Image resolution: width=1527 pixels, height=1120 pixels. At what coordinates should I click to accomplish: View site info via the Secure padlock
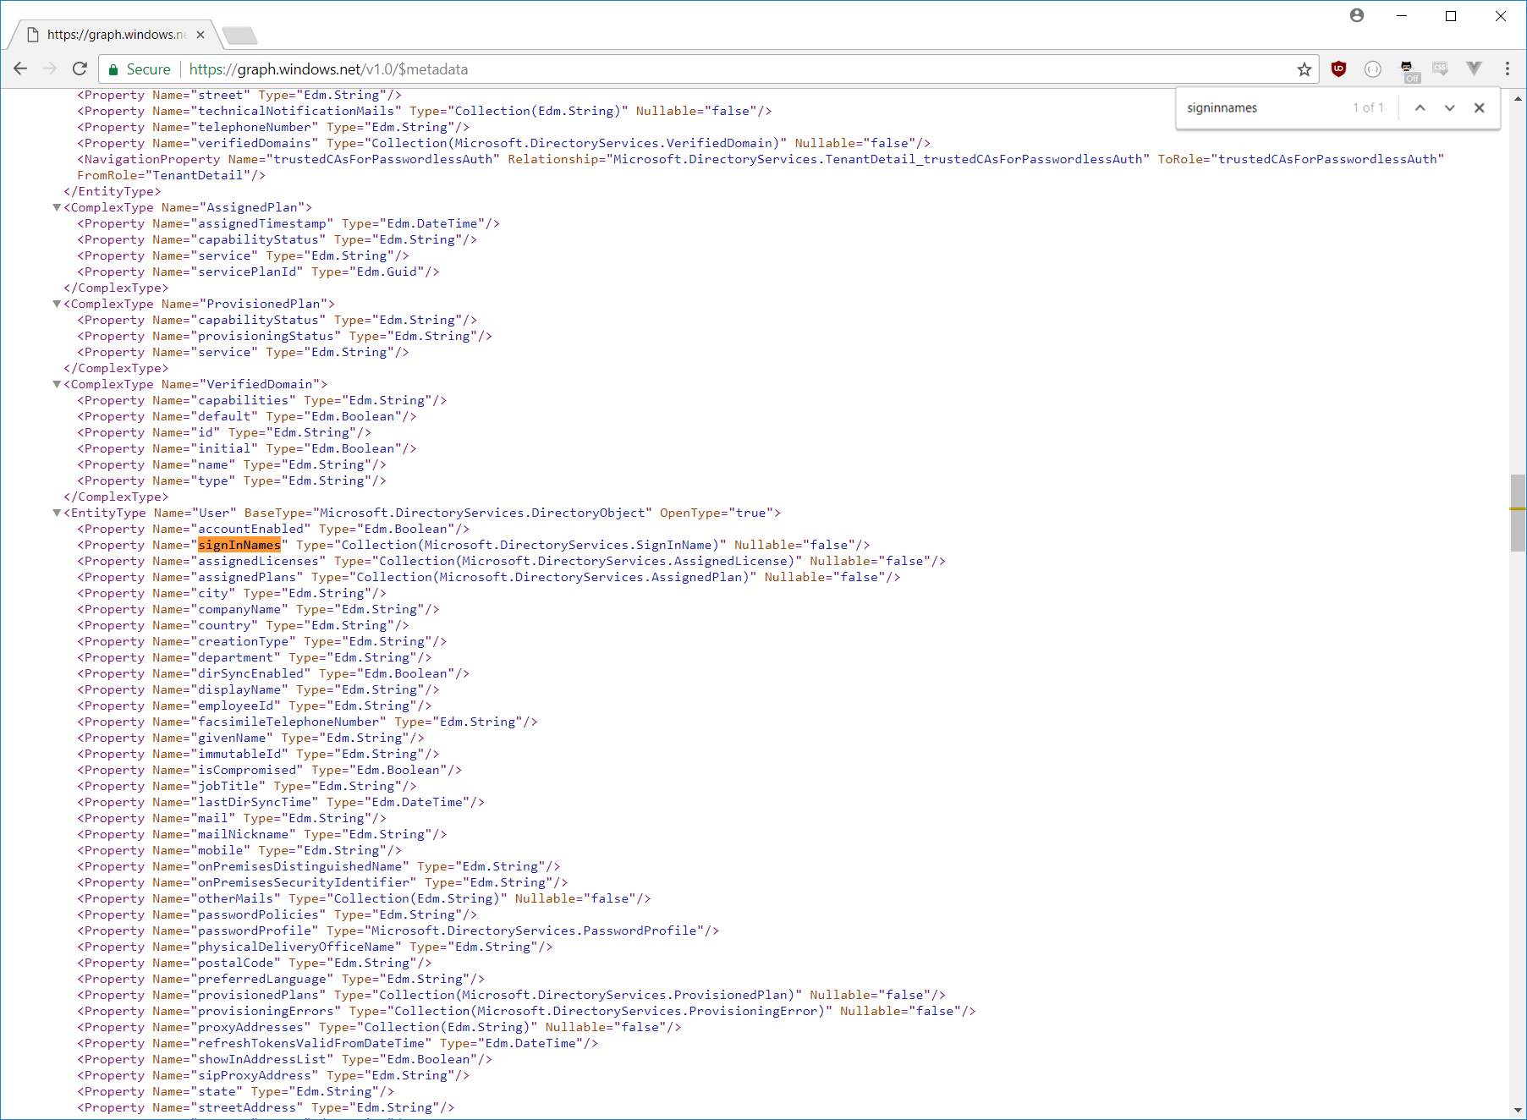point(112,69)
